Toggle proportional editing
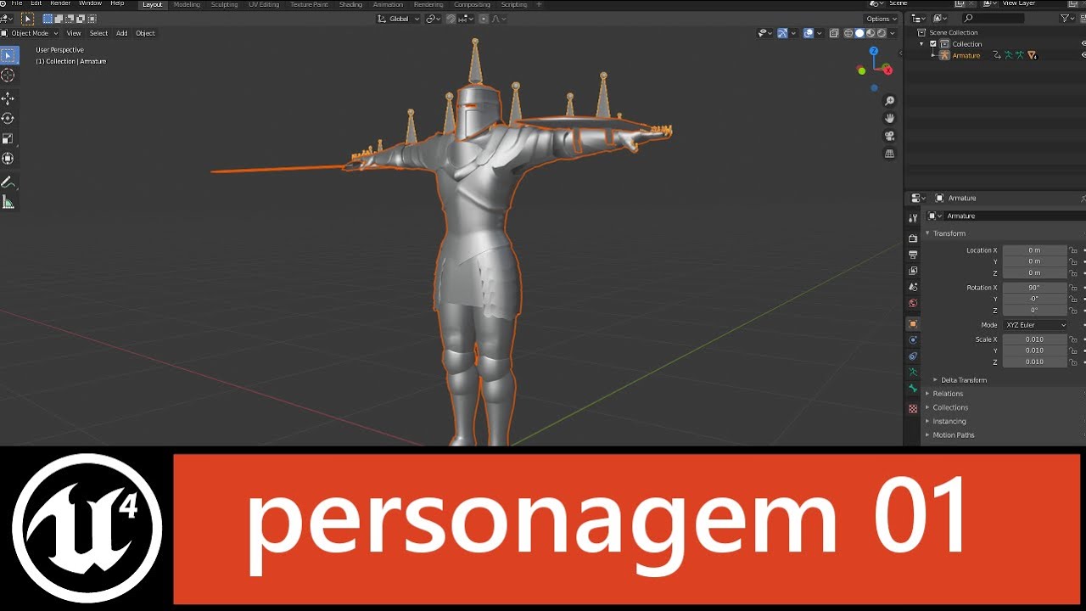The image size is (1086, 611). [484, 19]
